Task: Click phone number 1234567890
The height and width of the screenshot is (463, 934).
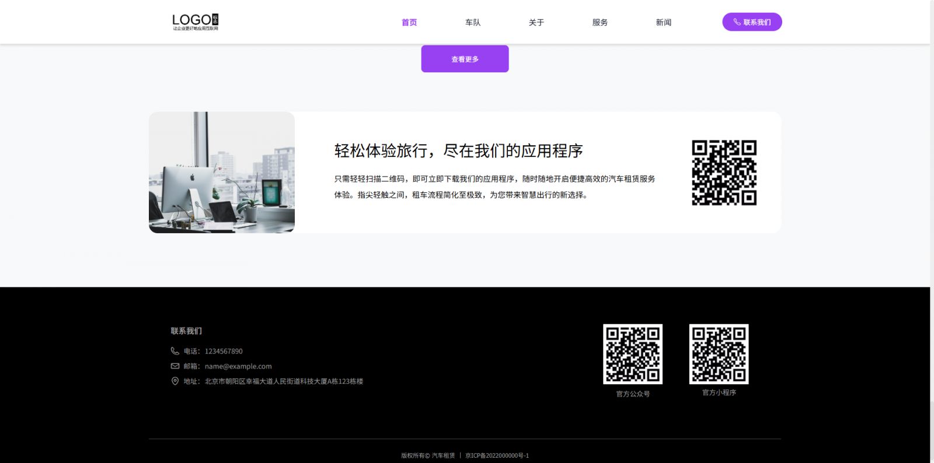Action: 224,351
